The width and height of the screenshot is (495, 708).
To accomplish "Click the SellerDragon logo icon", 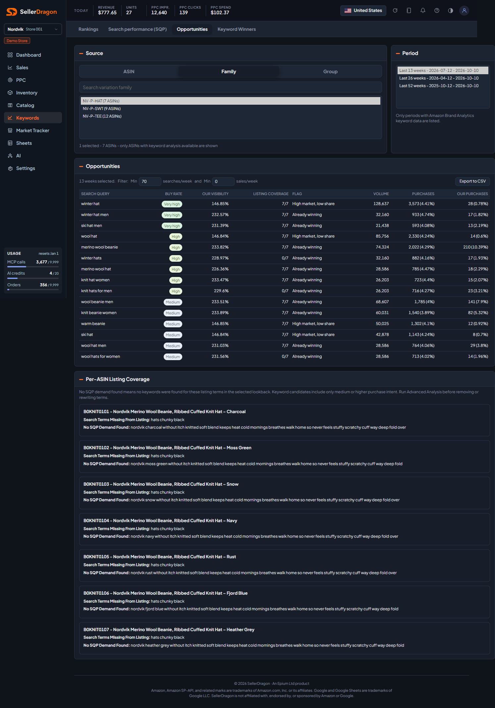I will [x=12, y=12].
